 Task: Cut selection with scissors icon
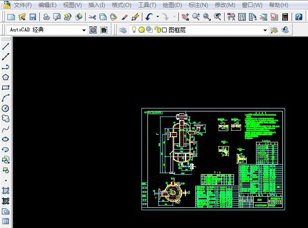(92, 17)
